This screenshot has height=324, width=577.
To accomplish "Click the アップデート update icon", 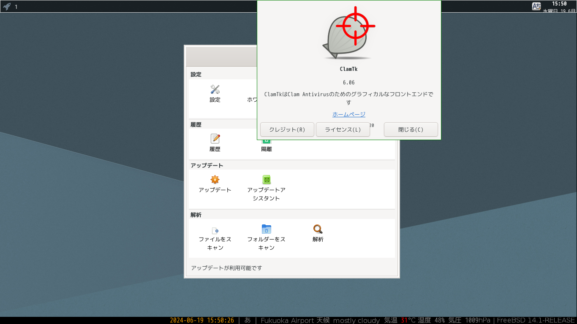I will click(x=215, y=180).
